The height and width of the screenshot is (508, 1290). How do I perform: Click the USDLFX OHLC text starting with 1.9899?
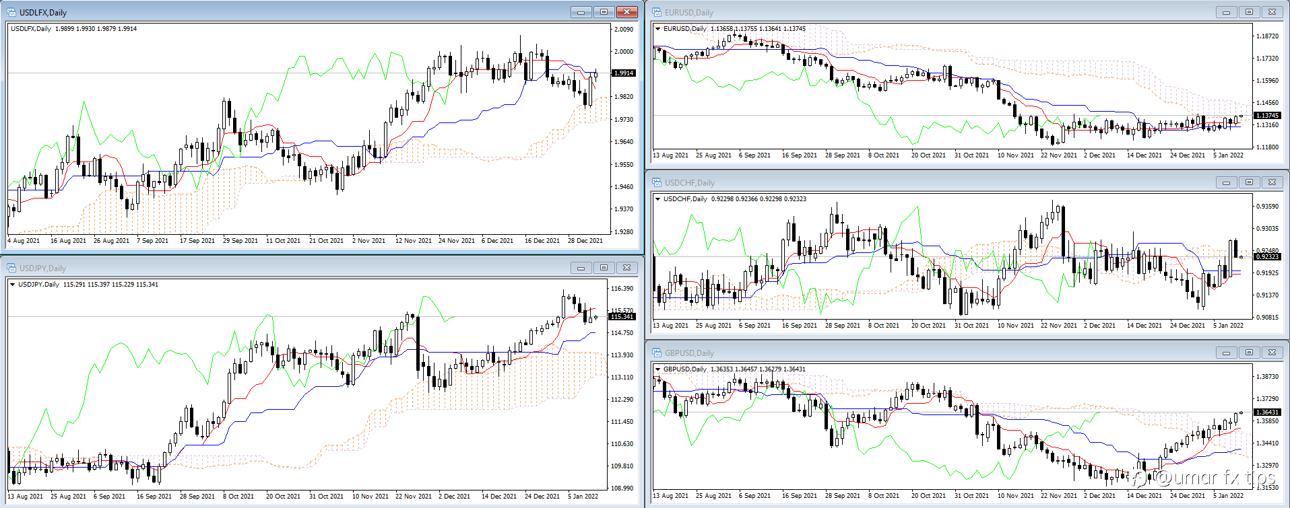click(96, 29)
